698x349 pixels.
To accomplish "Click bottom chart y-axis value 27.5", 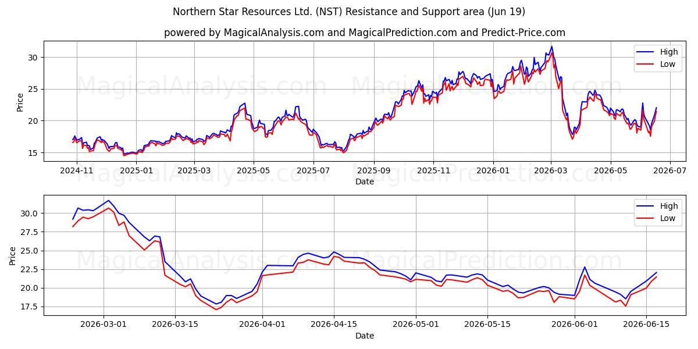I will [x=30, y=232].
